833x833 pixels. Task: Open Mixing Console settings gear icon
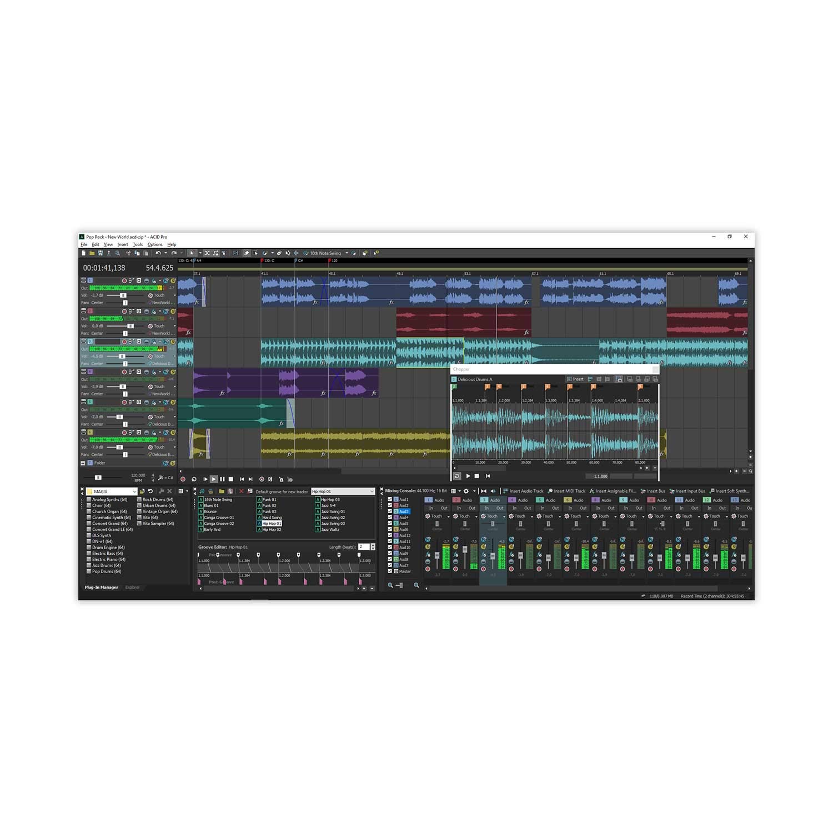point(466,491)
